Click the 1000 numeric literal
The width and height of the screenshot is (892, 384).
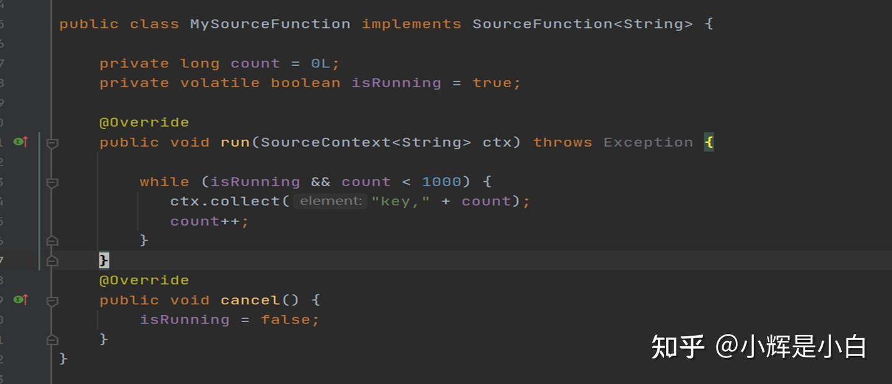pyautogui.click(x=442, y=182)
